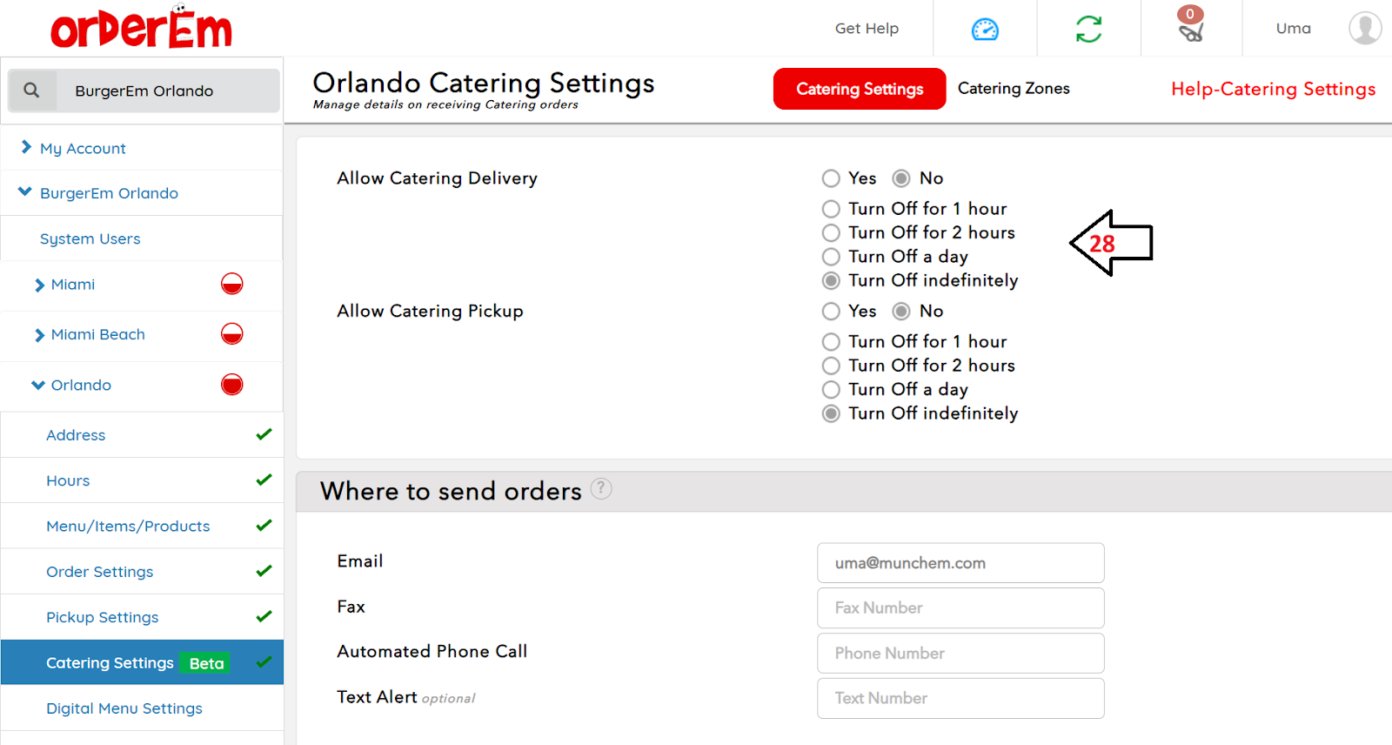Expand the My Account section

pos(83,149)
